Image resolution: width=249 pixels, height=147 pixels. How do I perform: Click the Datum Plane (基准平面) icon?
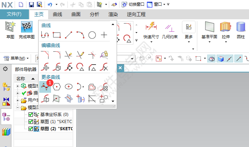click(x=209, y=30)
